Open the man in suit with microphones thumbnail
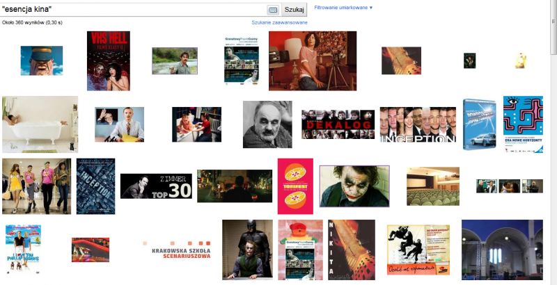 (x=119, y=124)
